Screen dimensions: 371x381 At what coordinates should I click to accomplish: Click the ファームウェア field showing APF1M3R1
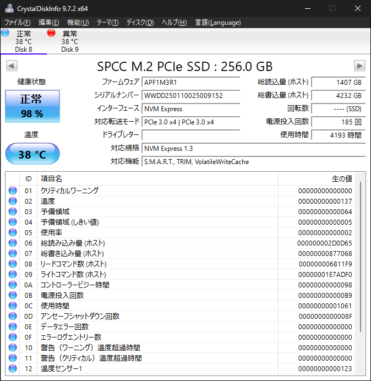(x=191, y=83)
